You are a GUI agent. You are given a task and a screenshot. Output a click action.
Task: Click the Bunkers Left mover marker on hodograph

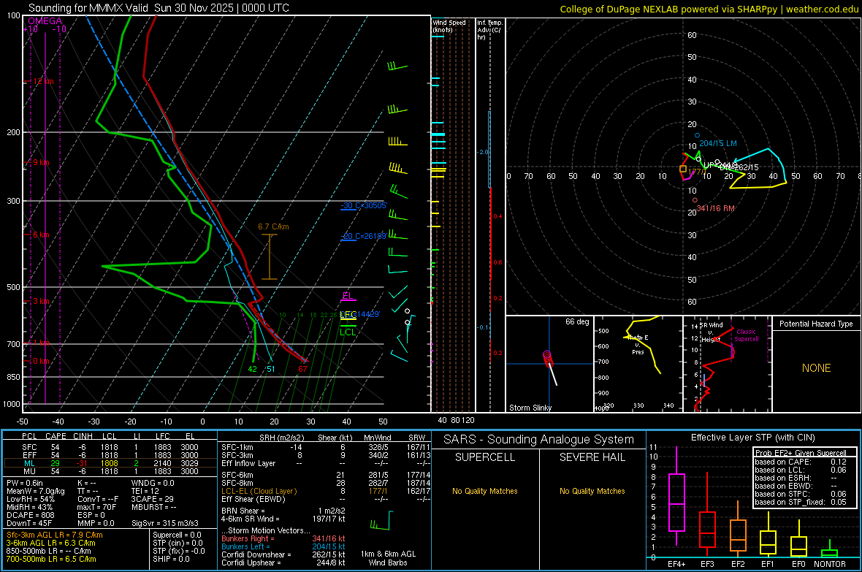click(697, 135)
